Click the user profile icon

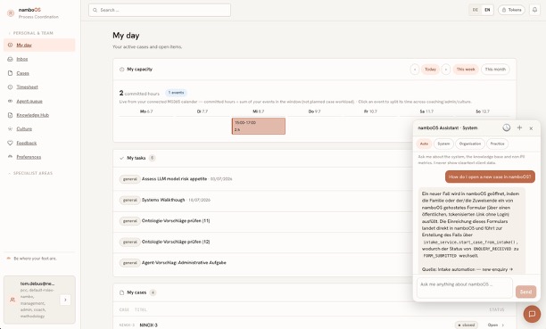click(12, 300)
